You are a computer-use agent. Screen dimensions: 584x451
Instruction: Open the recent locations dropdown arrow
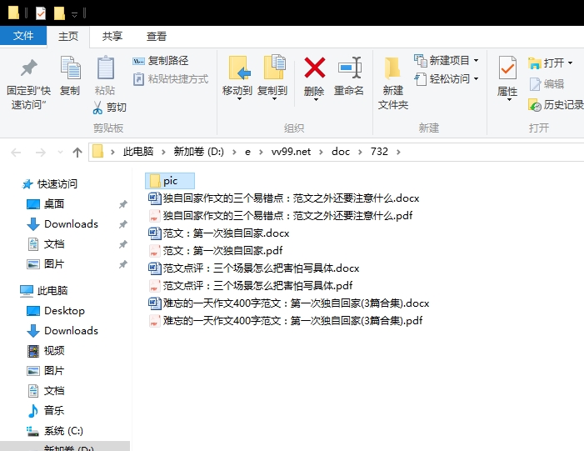pyautogui.click(x=60, y=152)
